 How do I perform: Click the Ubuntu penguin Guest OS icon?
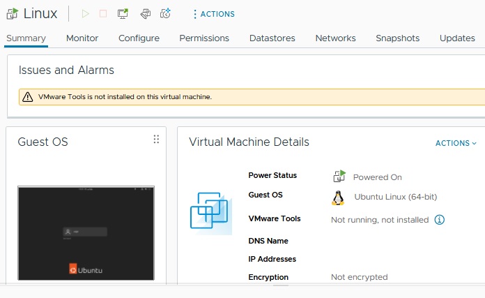(x=338, y=198)
